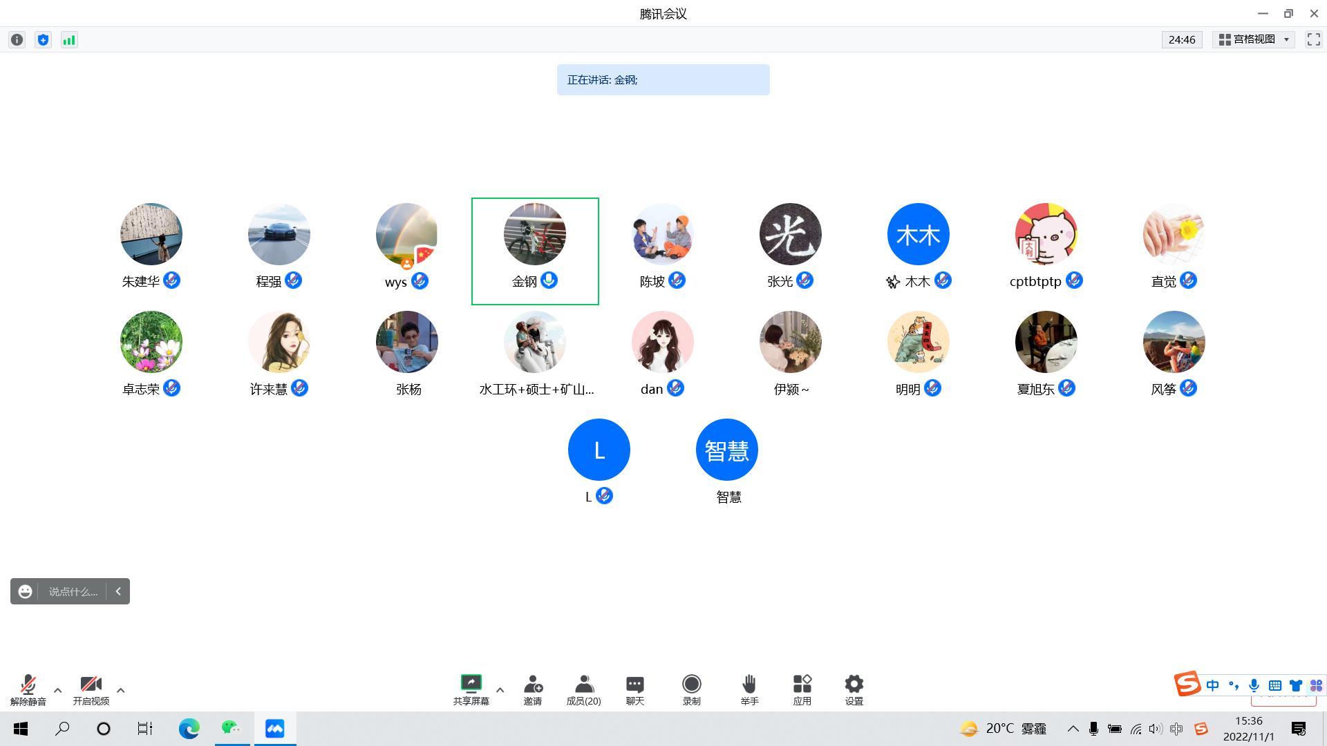This screenshot has height=746, width=1327.
Task: Select 伊颖~'s avatar
Action: [x=791, y=342]
